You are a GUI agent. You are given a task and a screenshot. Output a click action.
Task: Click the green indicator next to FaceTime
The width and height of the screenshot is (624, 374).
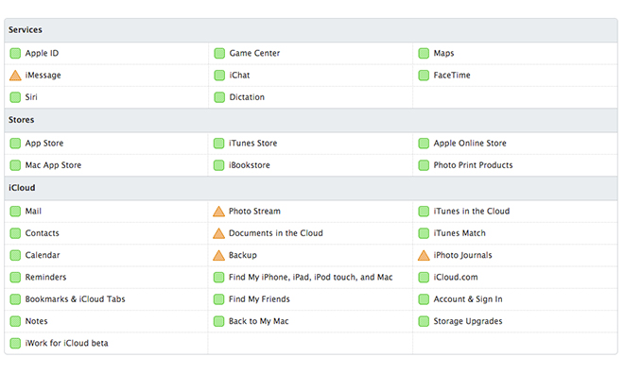click(424, 76)
